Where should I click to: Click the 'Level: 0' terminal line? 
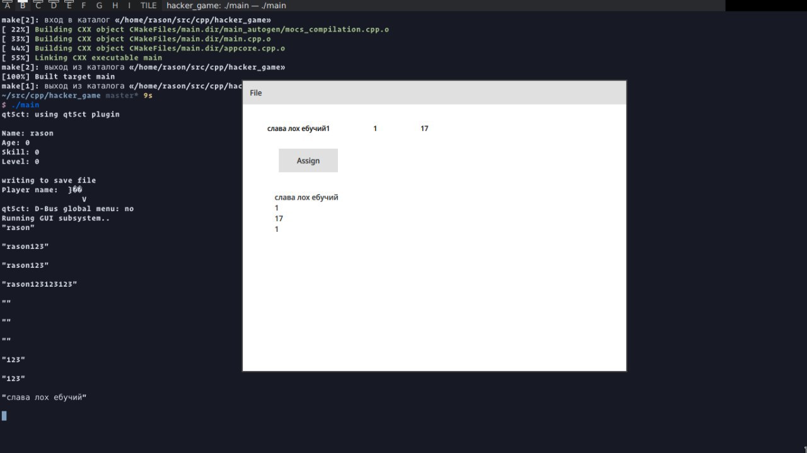point(20,162)
